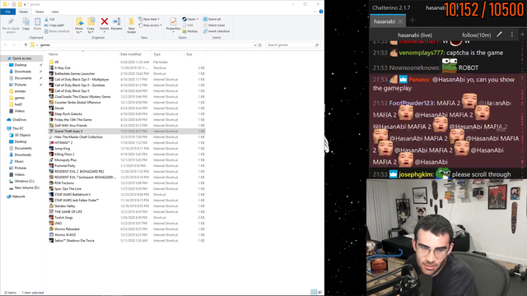Click the Paste ribbon icon
The image size is (527, 296).
37,22
